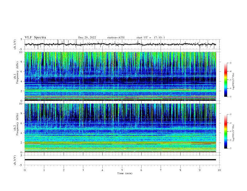
Task: Click the "9" minute tick on time axis
Action: coord(200,170)
